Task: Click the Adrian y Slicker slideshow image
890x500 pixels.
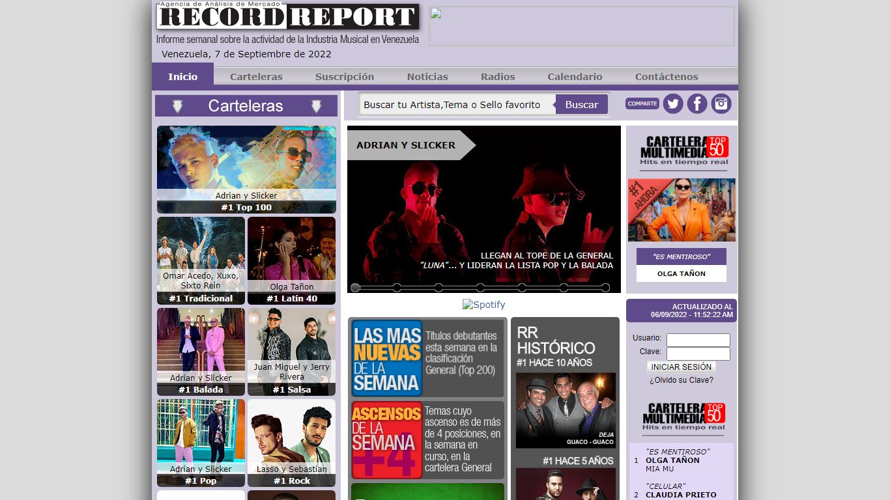Action: tap(484, 209)
